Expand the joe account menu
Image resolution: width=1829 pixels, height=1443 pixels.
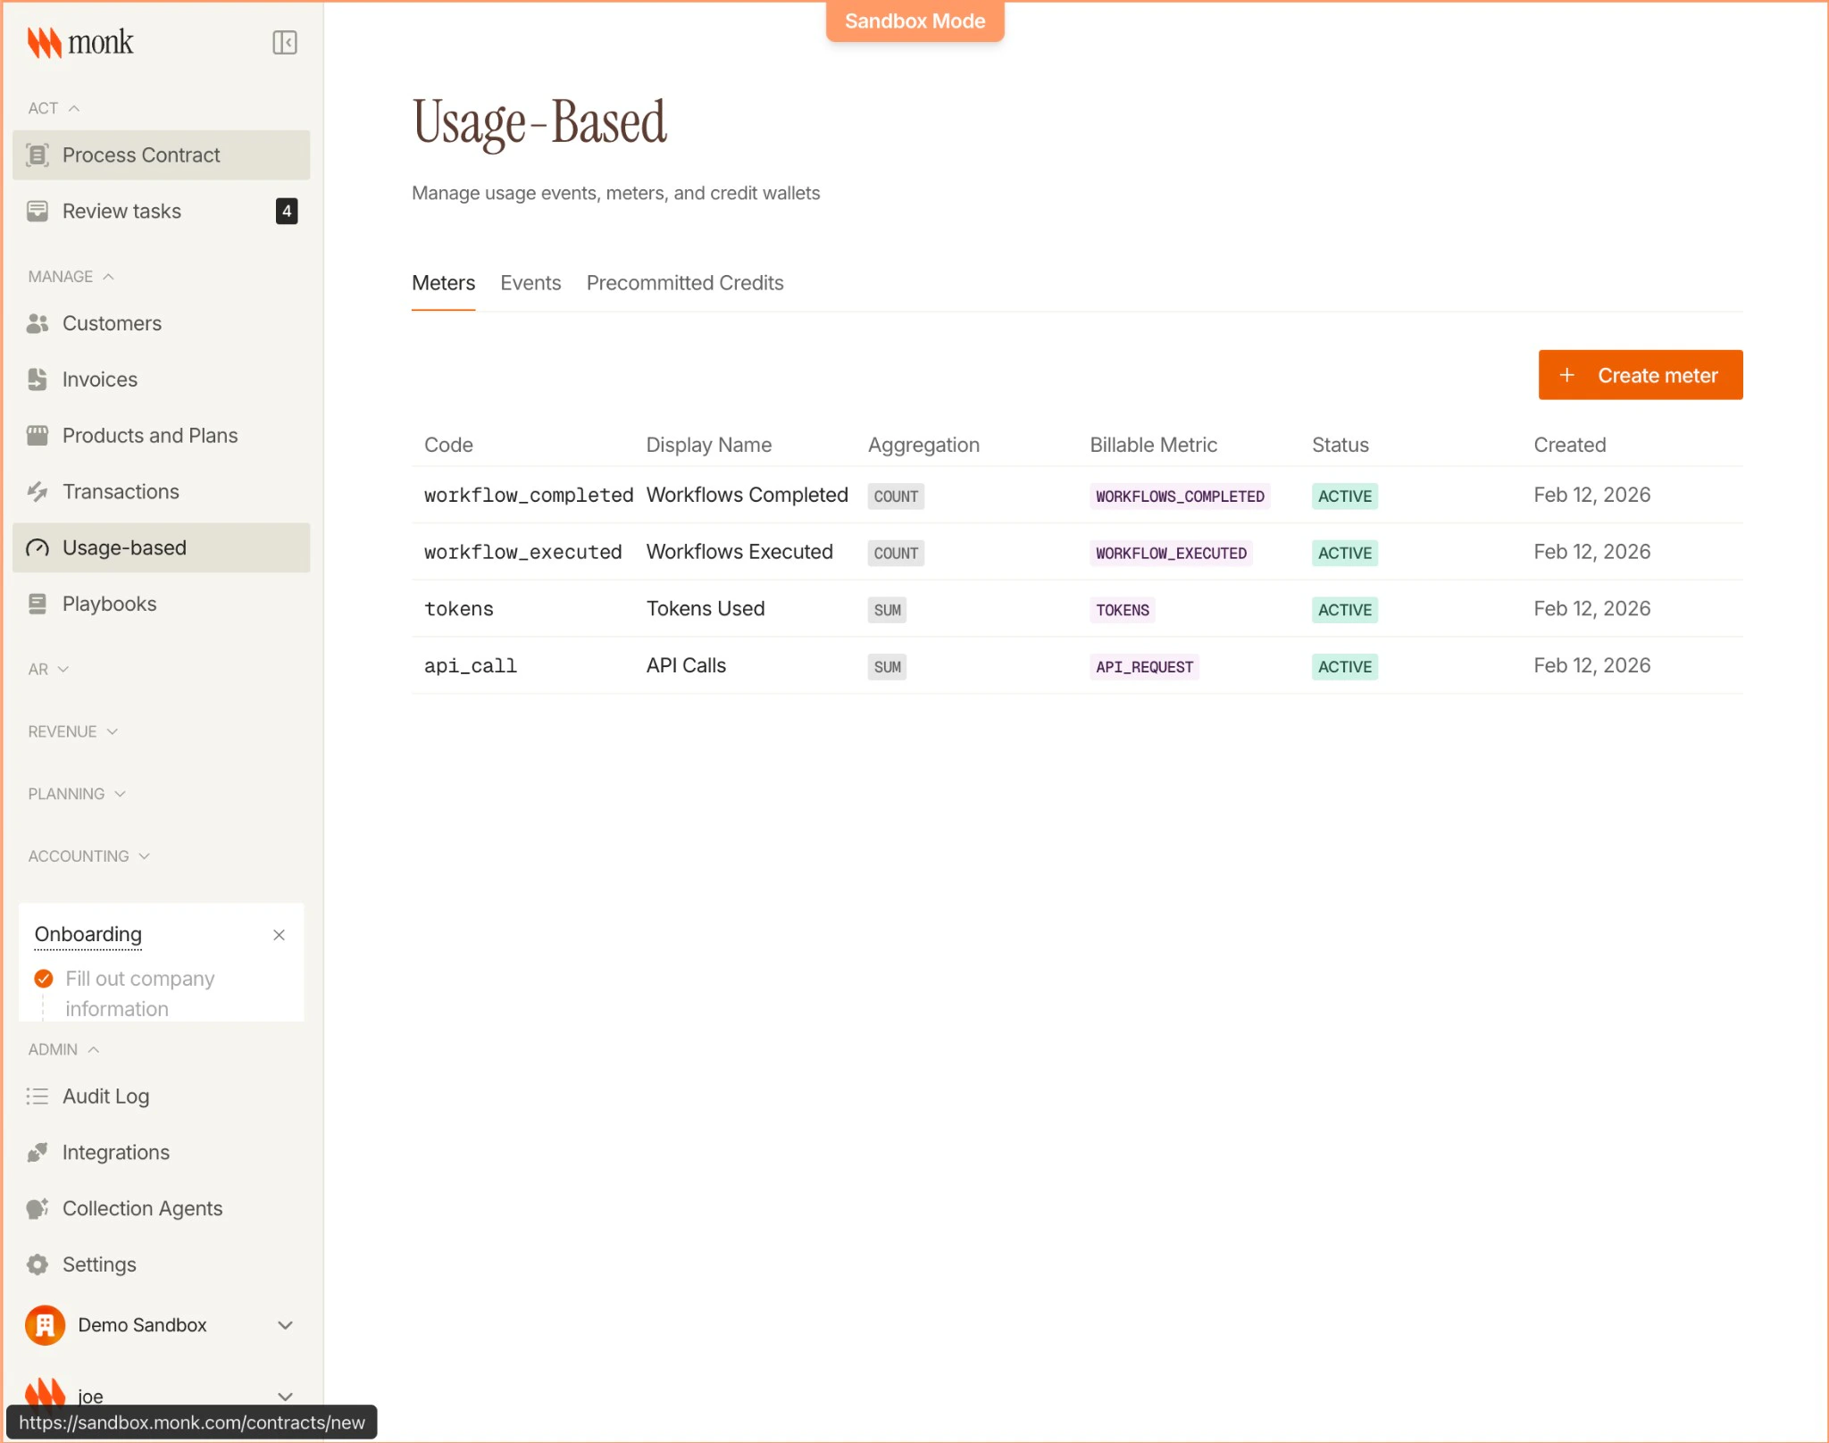(x=161, y=1395)
